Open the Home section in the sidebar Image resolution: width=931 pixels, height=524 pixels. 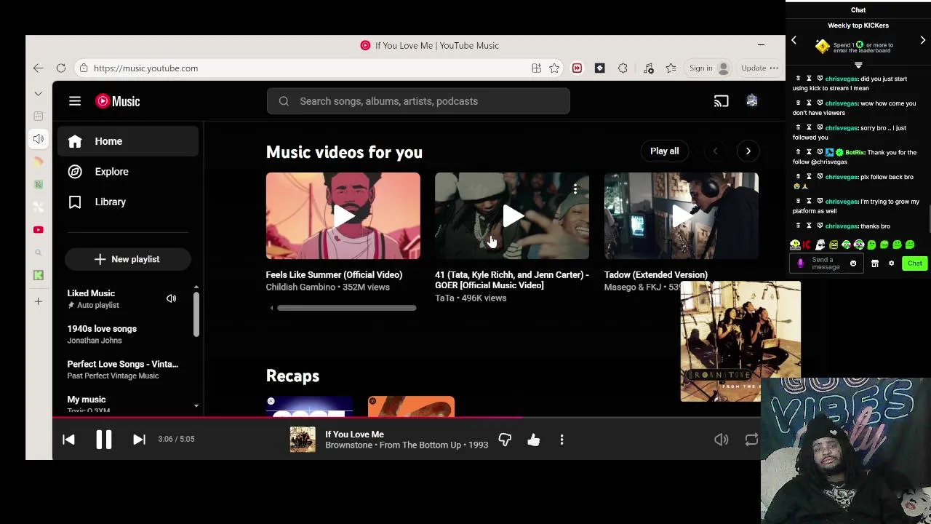coord(128,141)
